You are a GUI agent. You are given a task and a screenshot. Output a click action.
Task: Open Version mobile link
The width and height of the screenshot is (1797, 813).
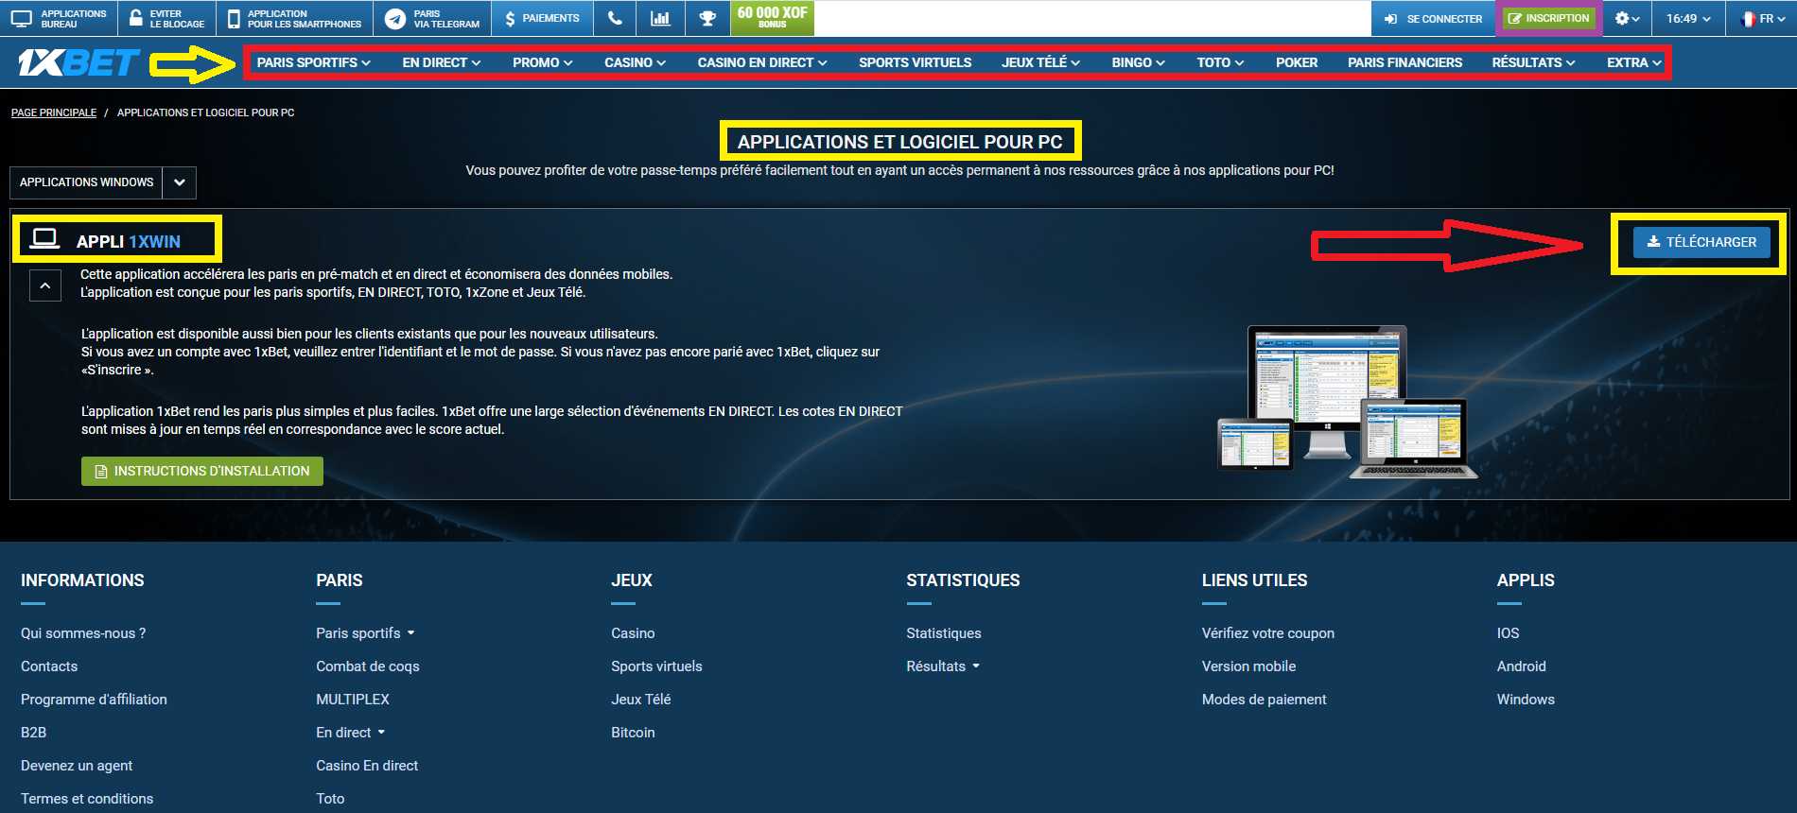[1248, 666]
